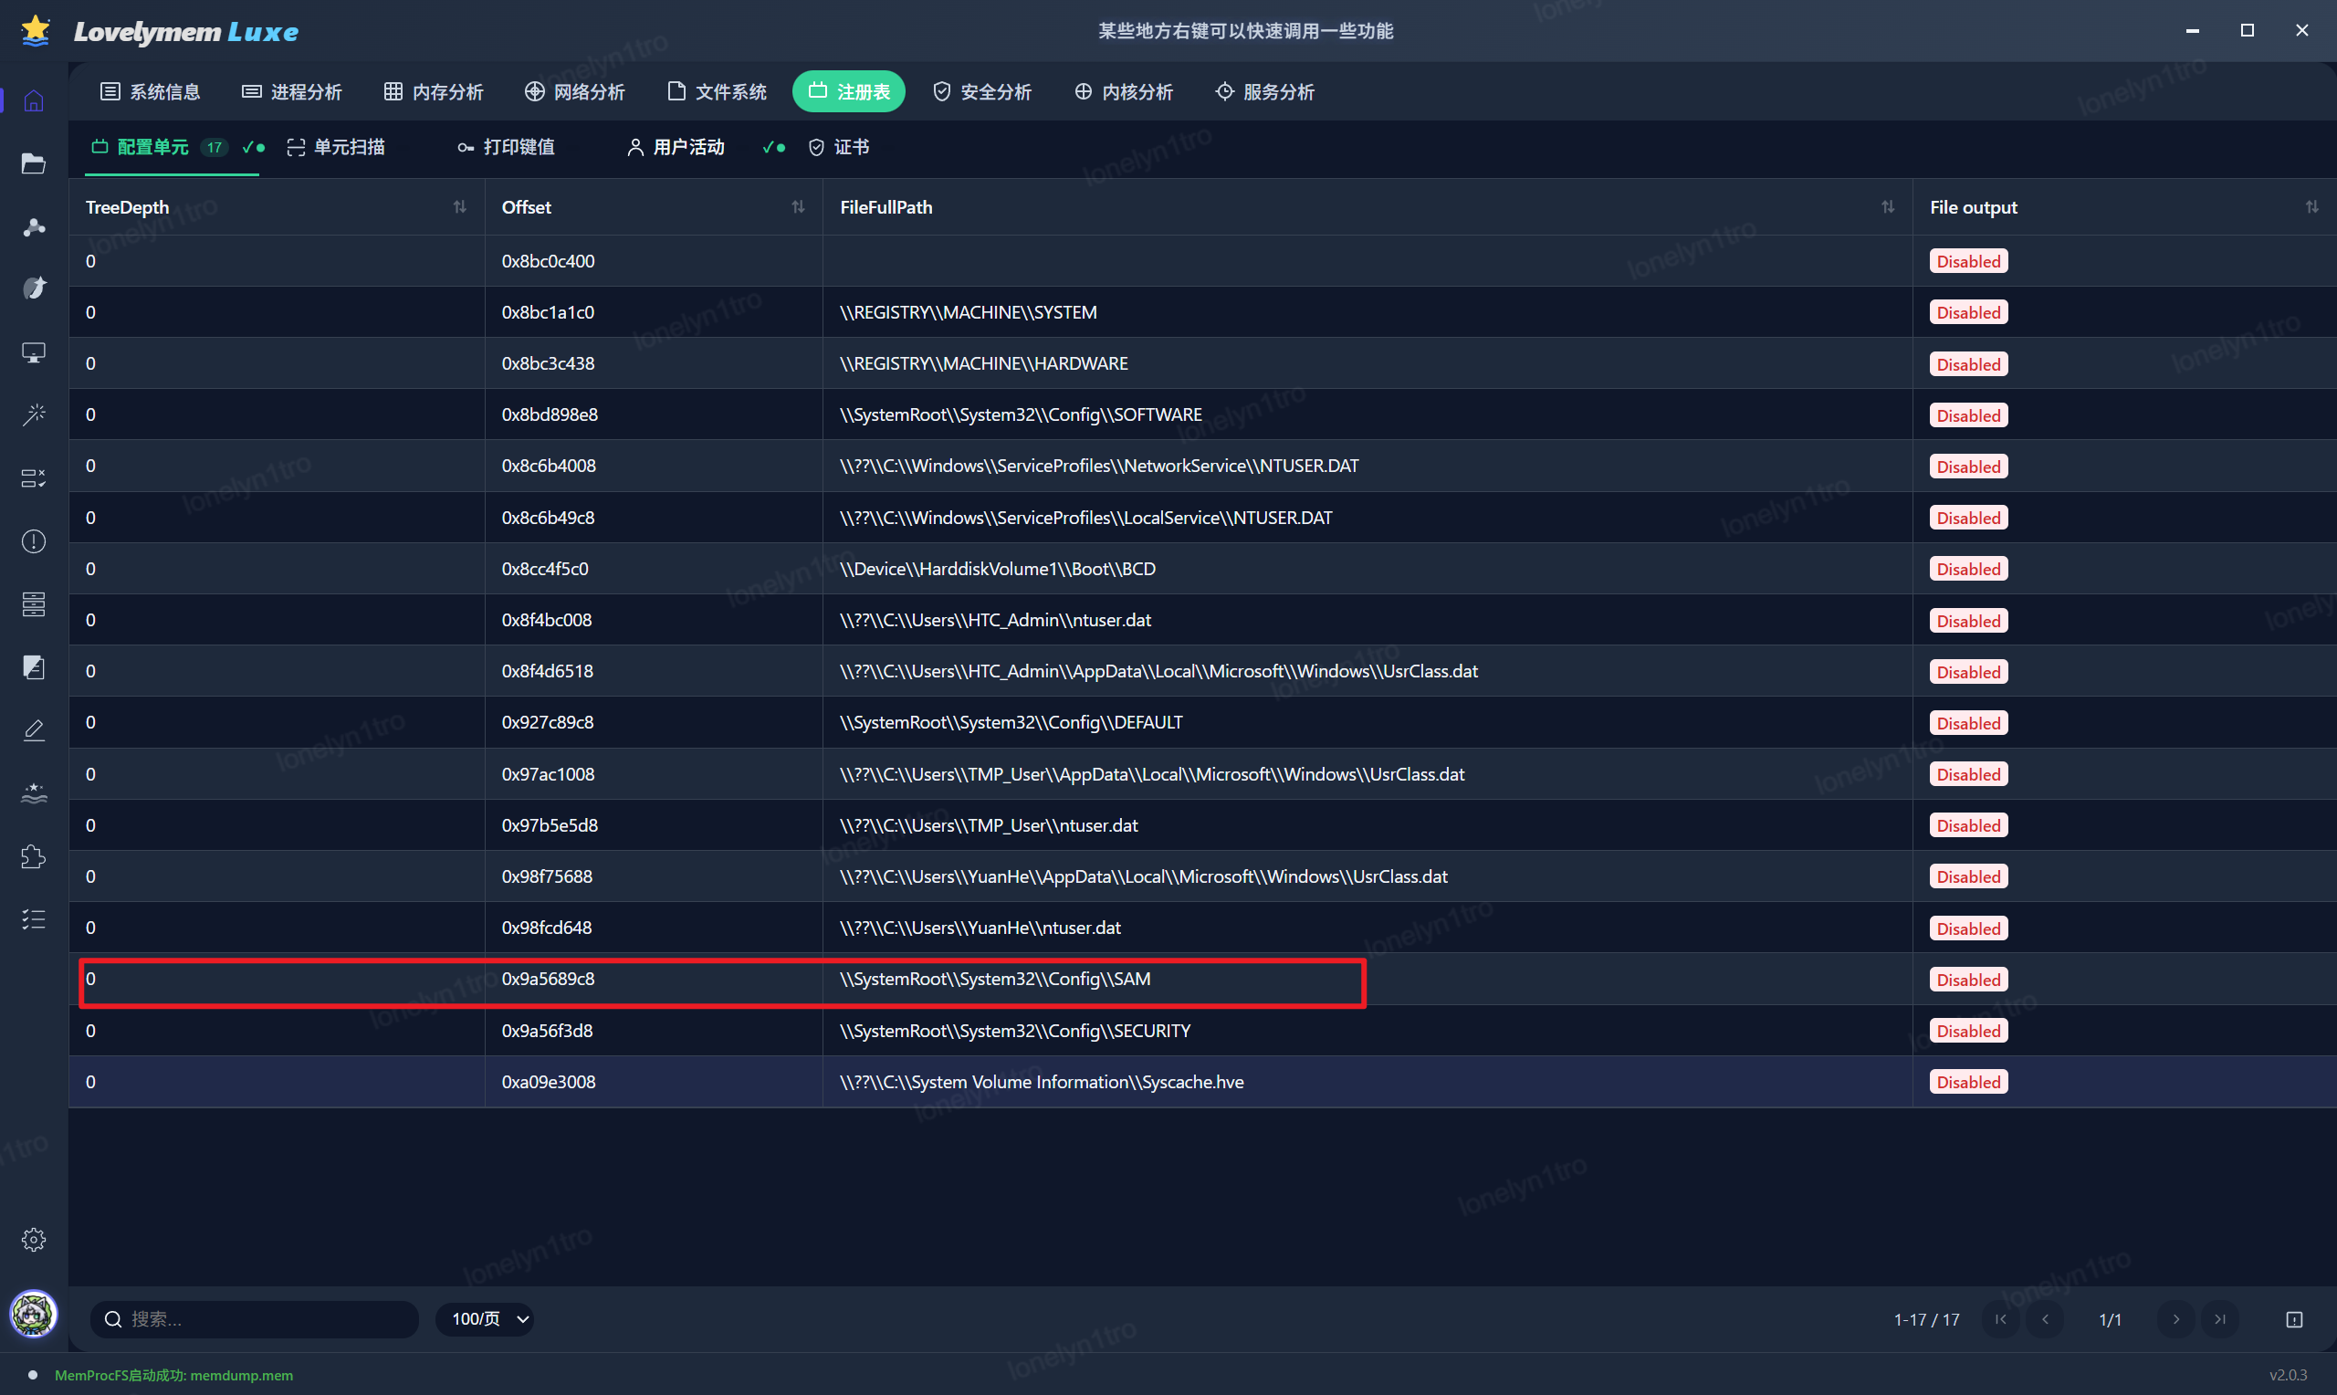The height and width of the screenshot is (1395, 2337).
Task: Click the home icon in left sidebar
Action: click(34, 100)
